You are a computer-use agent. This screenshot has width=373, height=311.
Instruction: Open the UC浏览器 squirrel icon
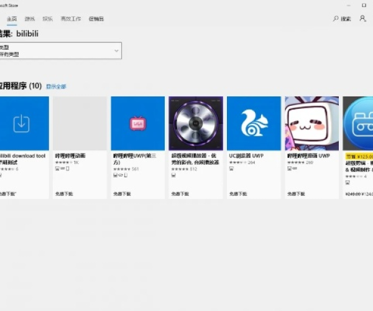coord(254,123)
